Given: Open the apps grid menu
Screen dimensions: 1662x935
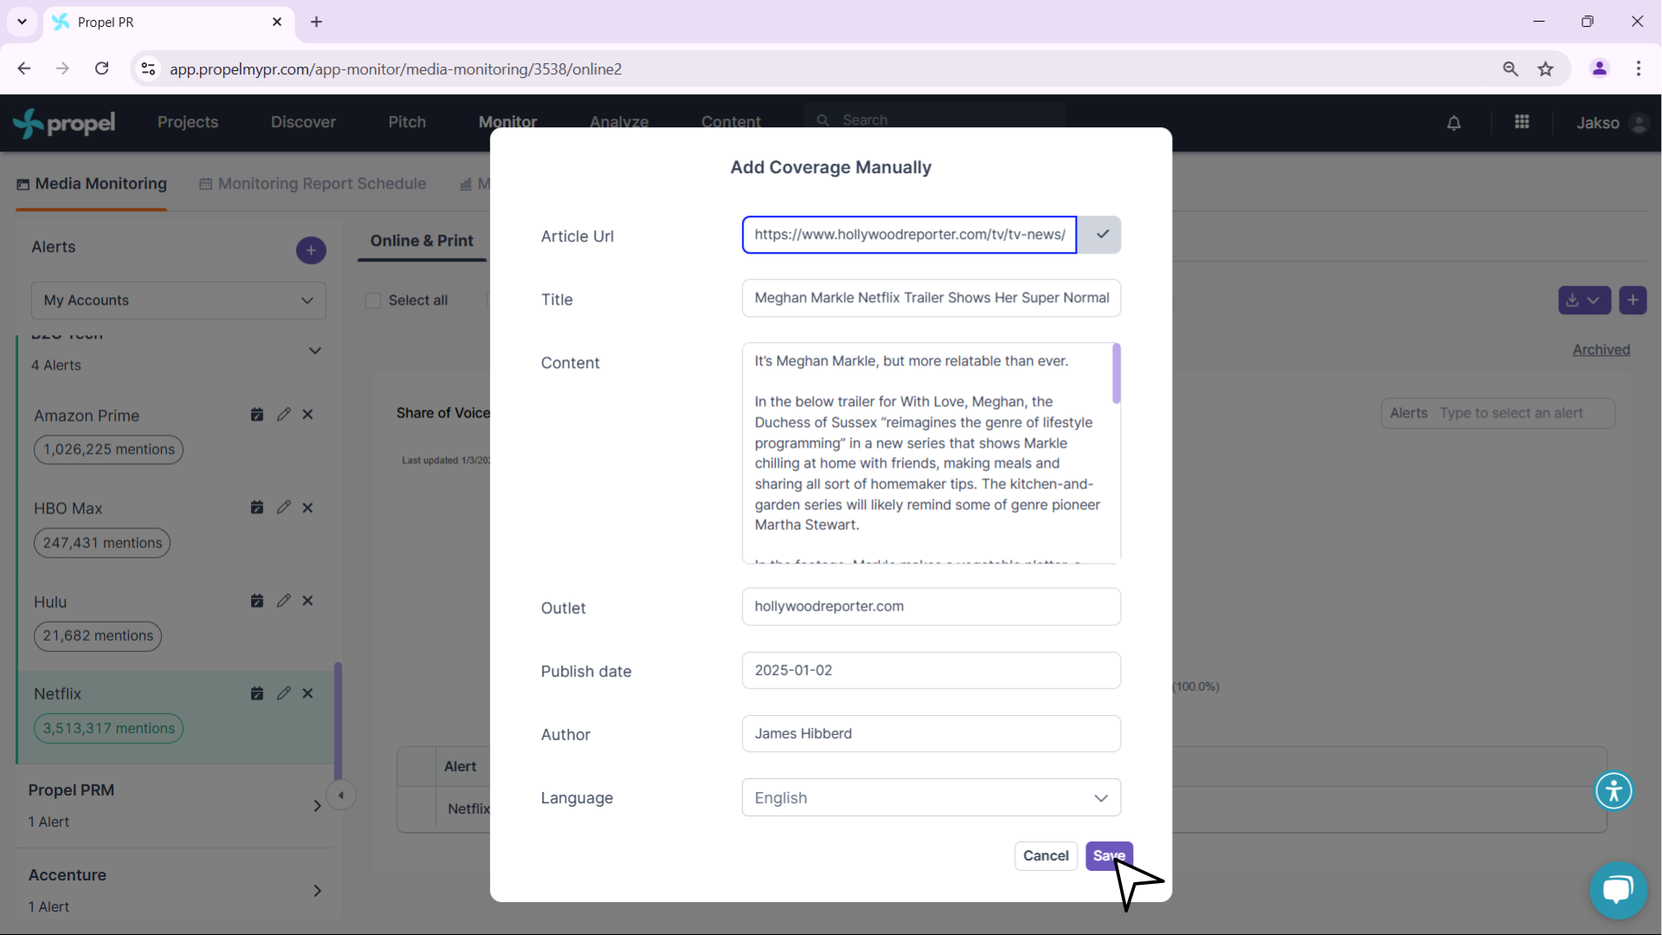Looking at the screenshot, I should (1522, 122).
